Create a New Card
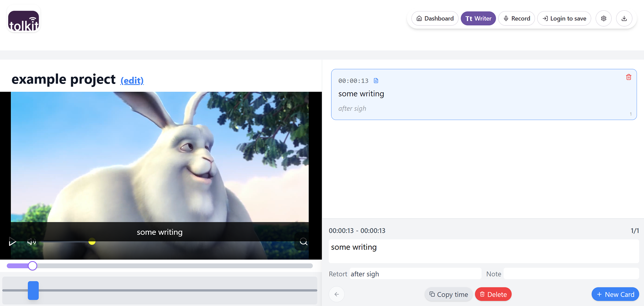Viewport: 644px width, 306px height. pos(615,294)
